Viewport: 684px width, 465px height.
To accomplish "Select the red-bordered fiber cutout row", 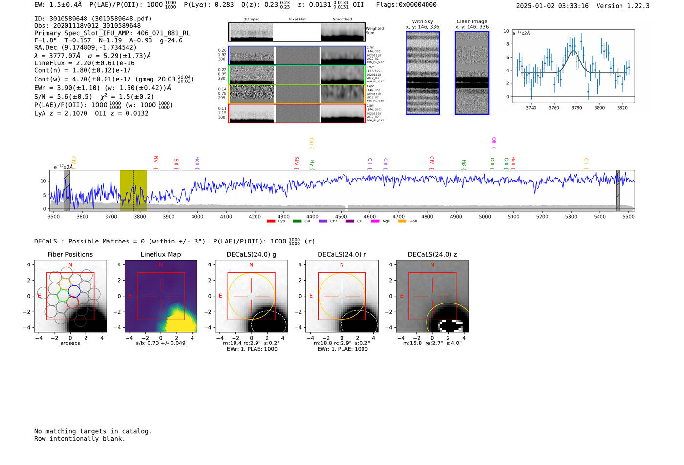I will click(297, 113).
